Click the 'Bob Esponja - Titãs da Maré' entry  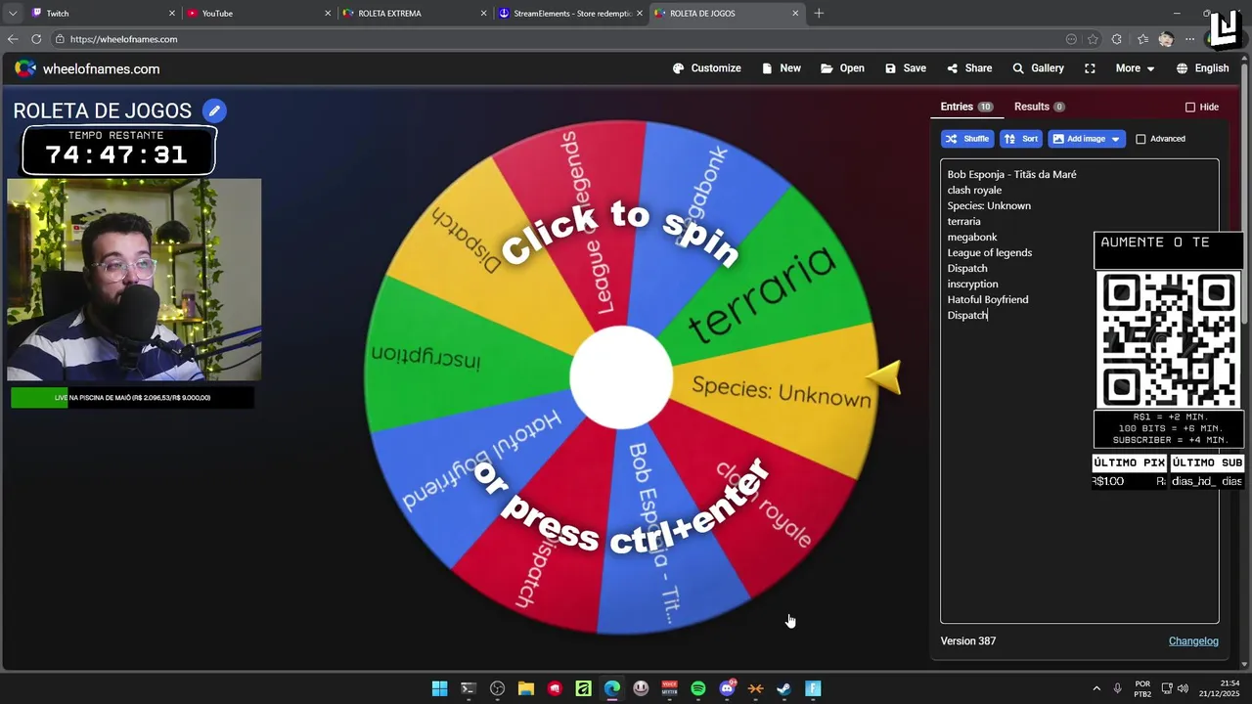click(x=1011, y=174)
